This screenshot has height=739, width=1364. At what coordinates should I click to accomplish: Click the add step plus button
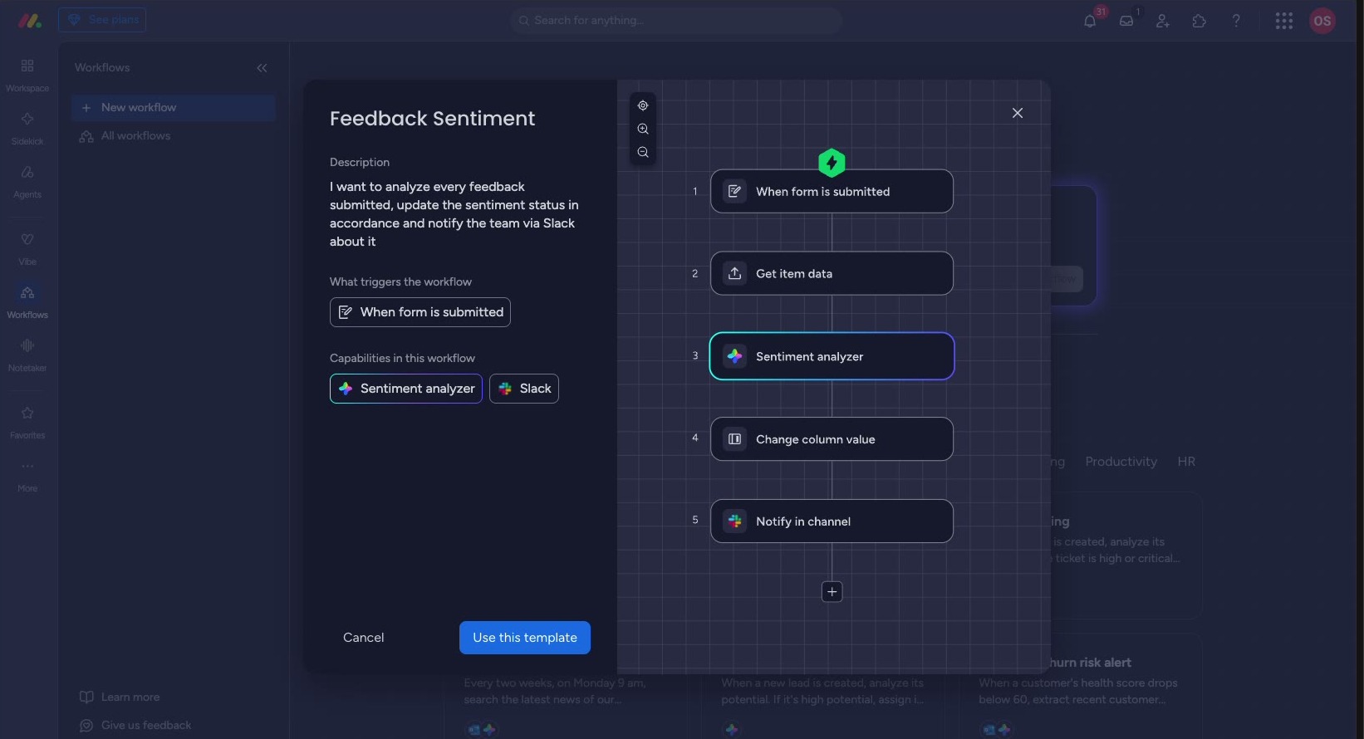point(832,591)
